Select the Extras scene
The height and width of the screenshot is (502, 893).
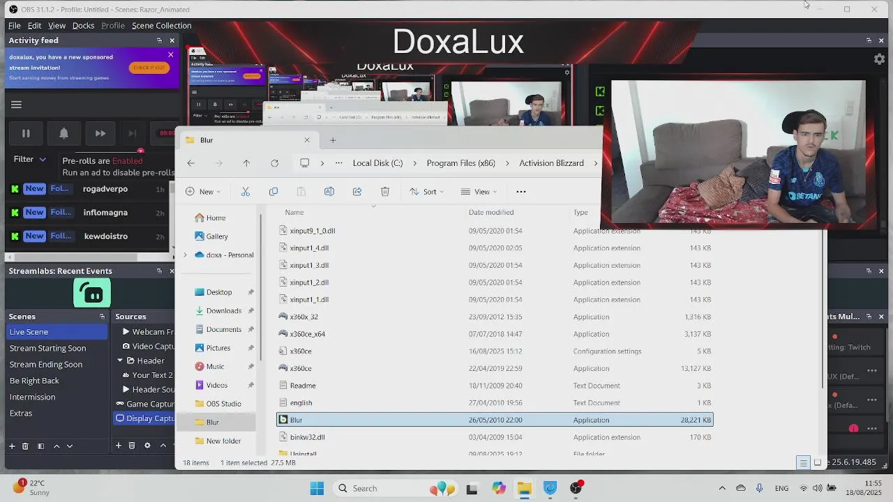[x=57, y=413]
